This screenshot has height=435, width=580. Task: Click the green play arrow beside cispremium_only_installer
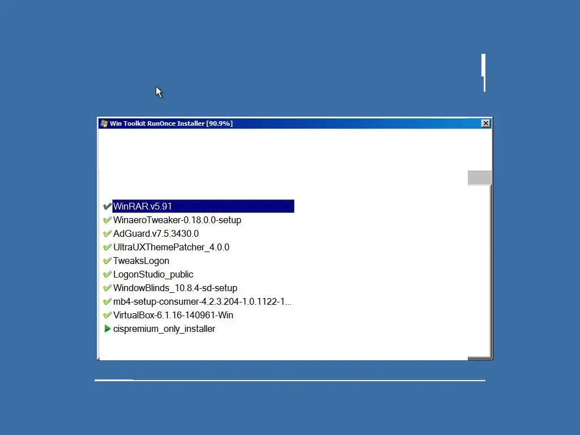tap(107, 329)
